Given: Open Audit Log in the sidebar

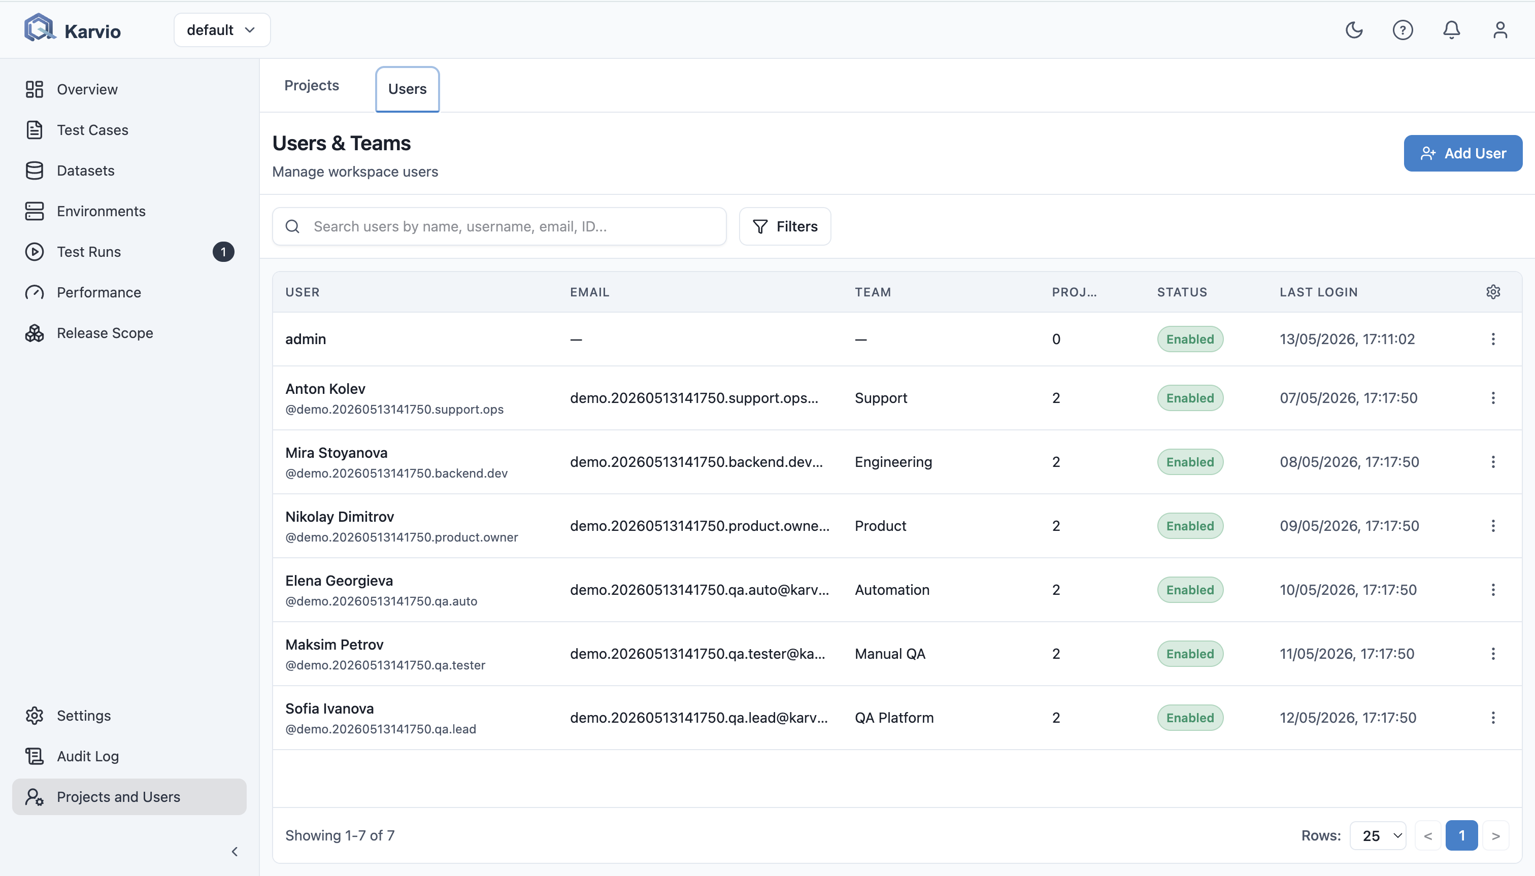Looking at the screenshot, I should point(129,756).
